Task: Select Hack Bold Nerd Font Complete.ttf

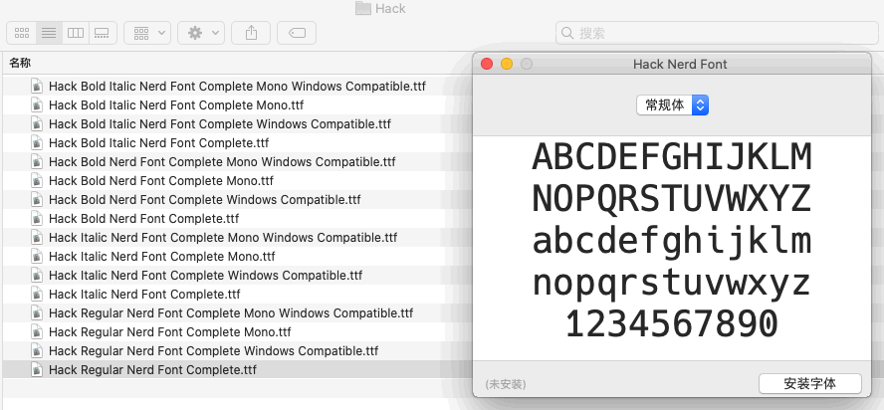Action: tap(143, 218)
